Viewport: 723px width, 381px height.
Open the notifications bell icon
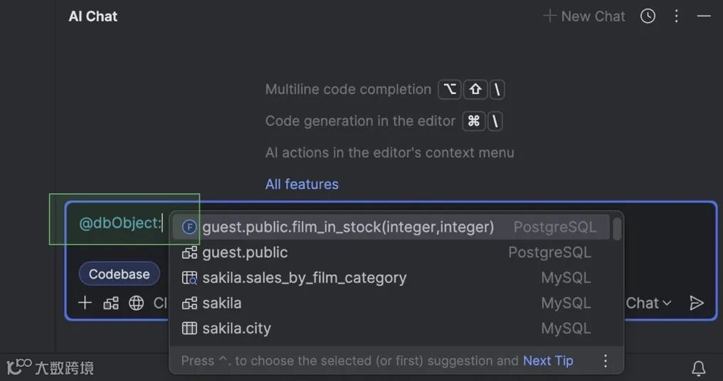699,368
